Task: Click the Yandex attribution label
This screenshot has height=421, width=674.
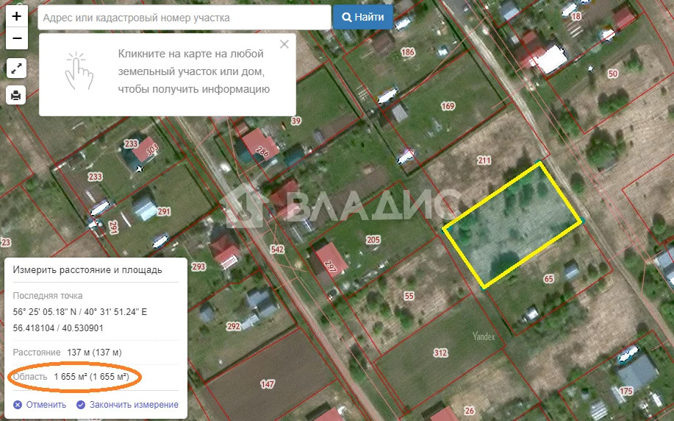Action: coord(484,336)
